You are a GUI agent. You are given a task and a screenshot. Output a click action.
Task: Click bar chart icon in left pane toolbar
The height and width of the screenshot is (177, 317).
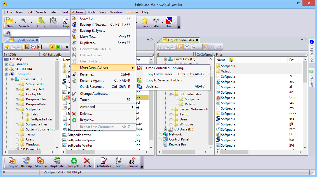39,47
